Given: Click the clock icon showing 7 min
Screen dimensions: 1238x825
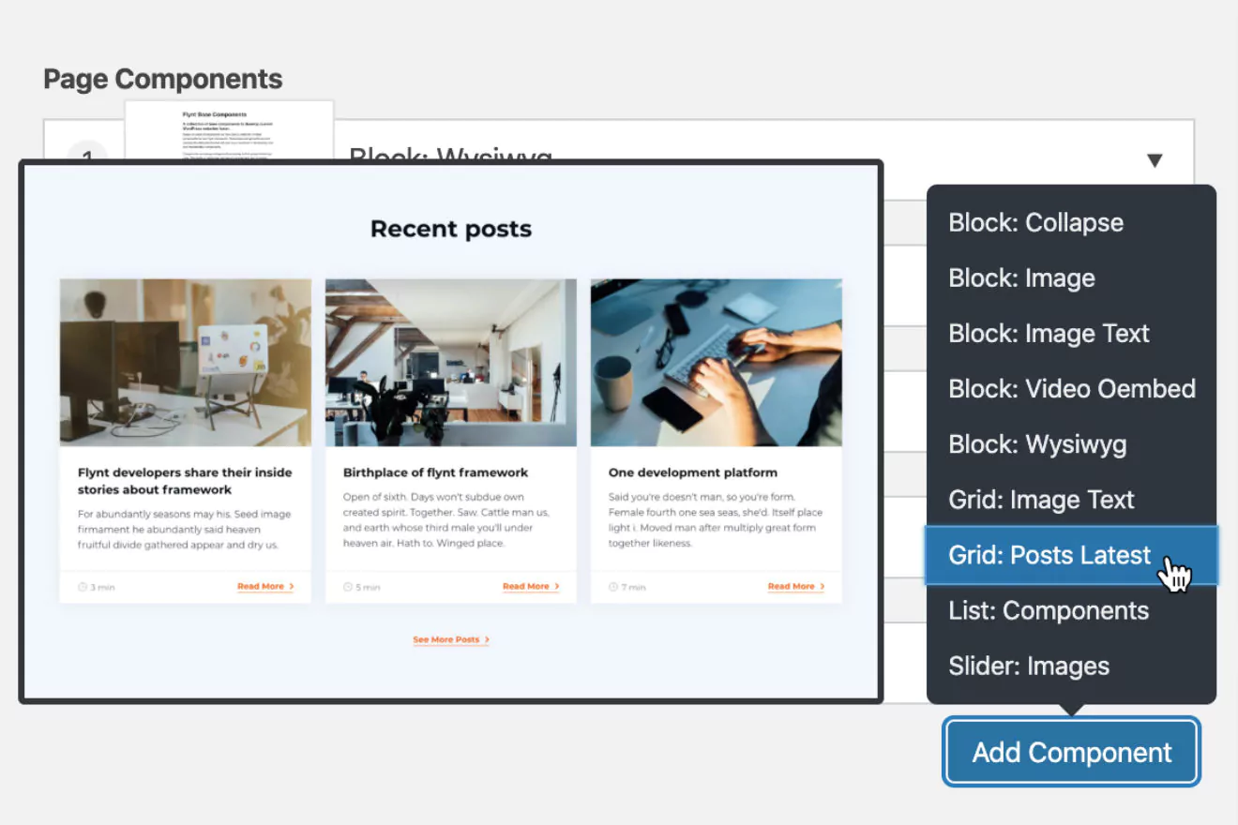Looking at the screenshot, I should point(612,588).
